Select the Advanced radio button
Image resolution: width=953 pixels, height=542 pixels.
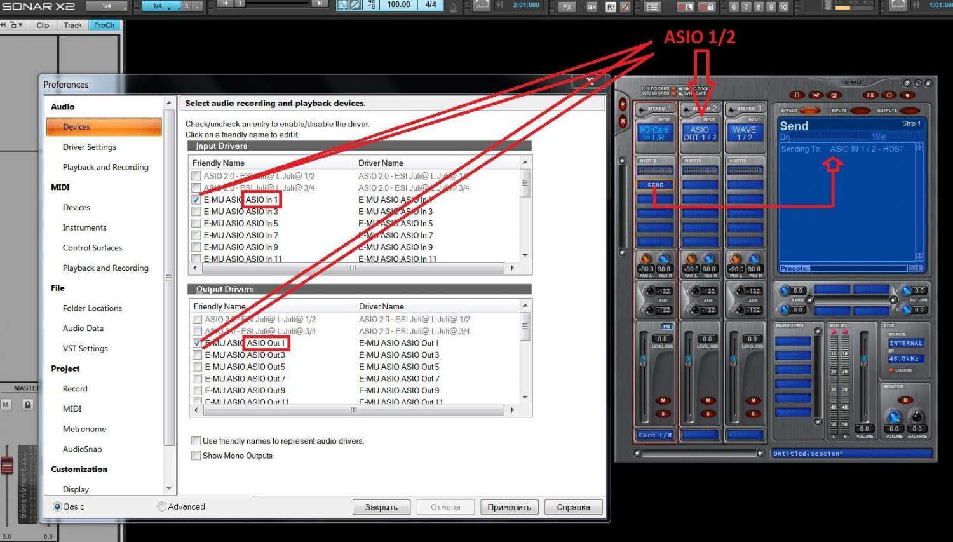pos(161,506)
